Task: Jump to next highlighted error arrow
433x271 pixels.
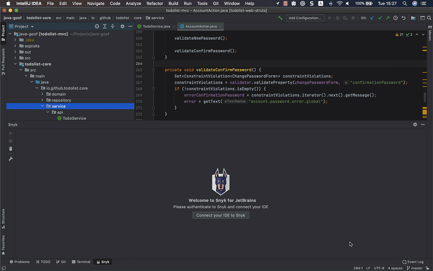Action: (423, 35)
